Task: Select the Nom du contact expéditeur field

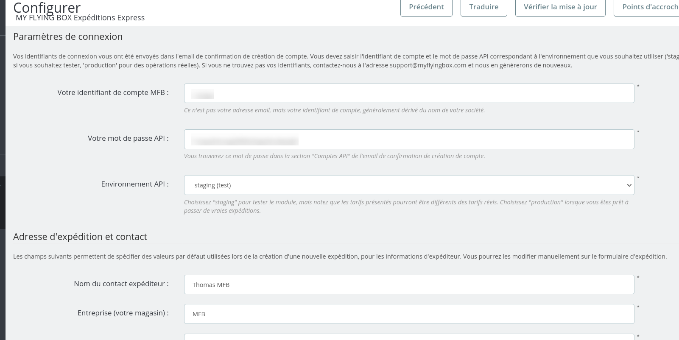Action: pyautogui.click(x=409, y=284)
